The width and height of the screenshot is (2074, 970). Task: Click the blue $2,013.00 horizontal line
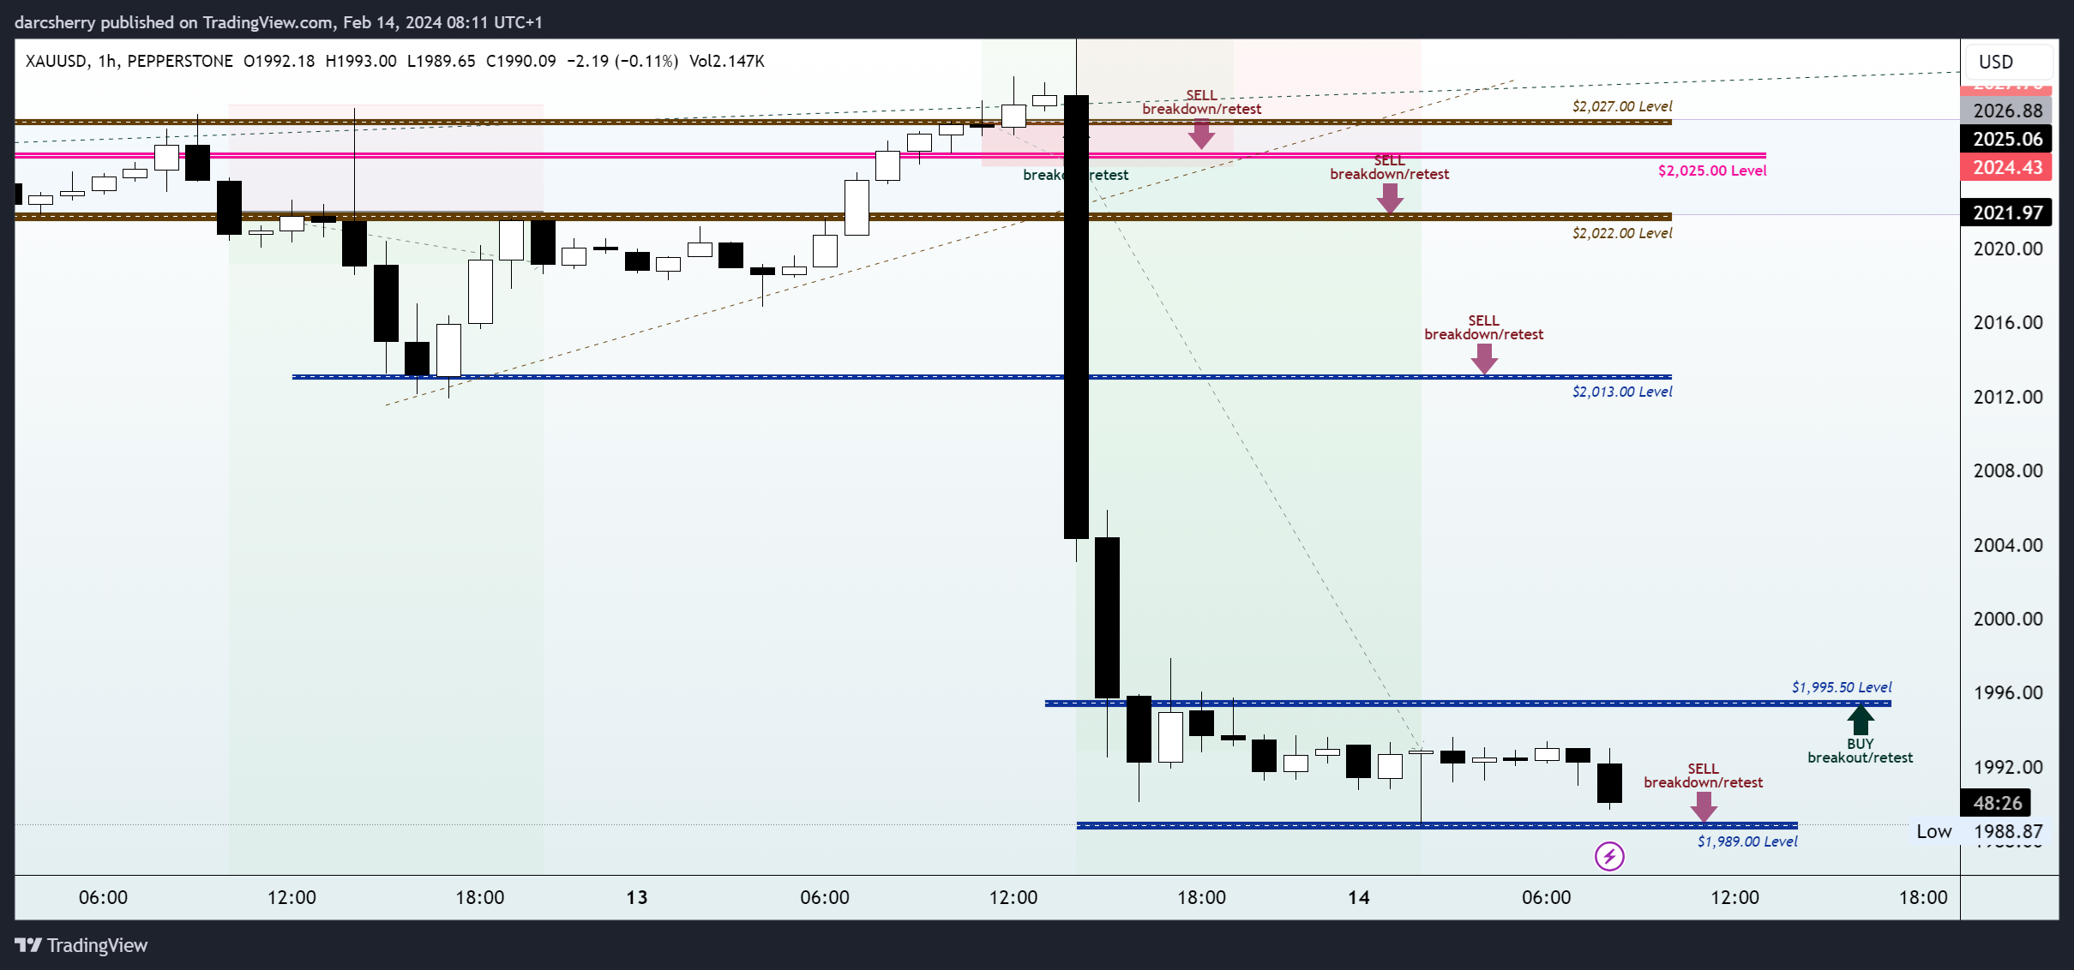[x=982, y=376]
